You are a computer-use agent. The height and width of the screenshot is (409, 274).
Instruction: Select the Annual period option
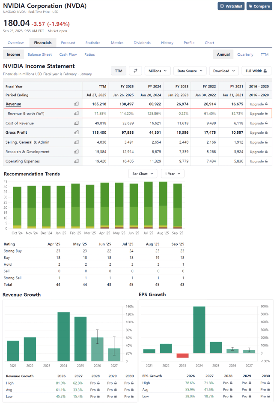223,54
